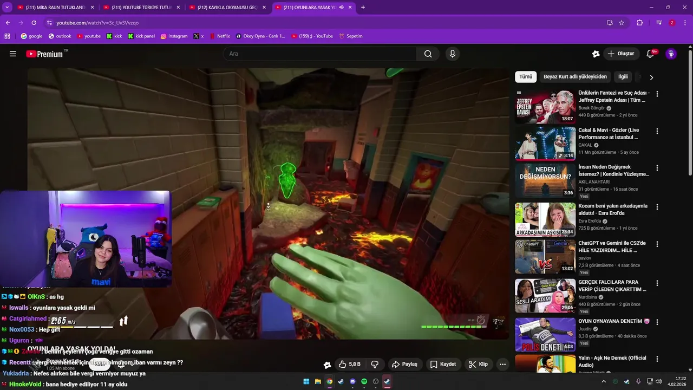Open the YouTube account avatar menu
The image size is (693, 390).
671,54
